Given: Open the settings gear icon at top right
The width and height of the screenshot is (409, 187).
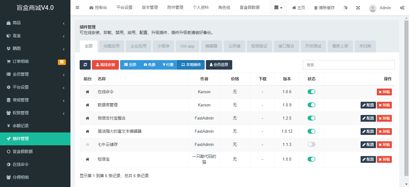Looking at the screenshot, I should pyautogui.click(x=402, y=7).
